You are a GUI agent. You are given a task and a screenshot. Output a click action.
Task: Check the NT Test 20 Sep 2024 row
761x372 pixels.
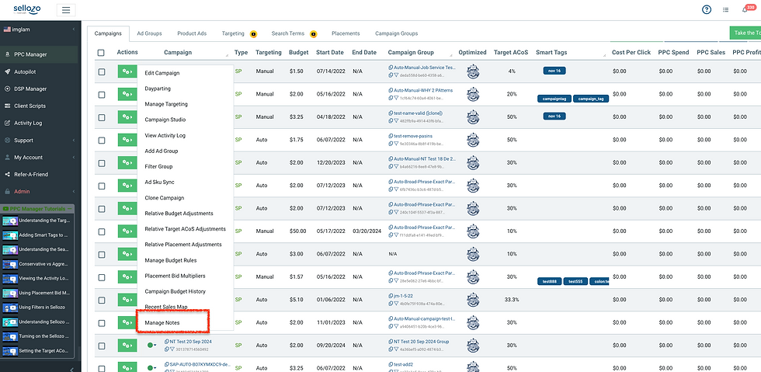(x=102, y=346)
